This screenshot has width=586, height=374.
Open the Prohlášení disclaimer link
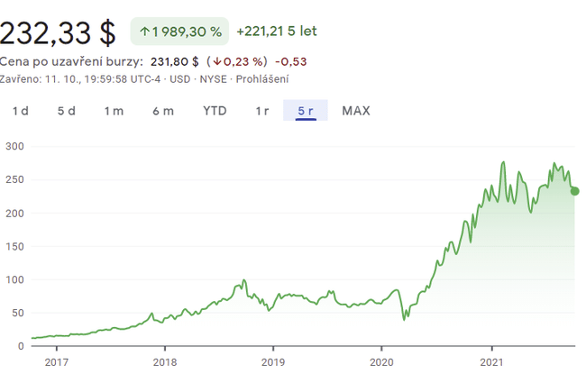click(x=262, y=79)
